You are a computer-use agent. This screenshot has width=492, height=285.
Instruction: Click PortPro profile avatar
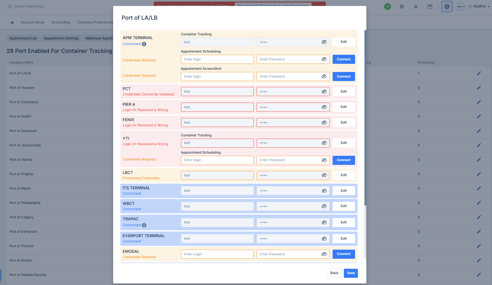(461, 7)
